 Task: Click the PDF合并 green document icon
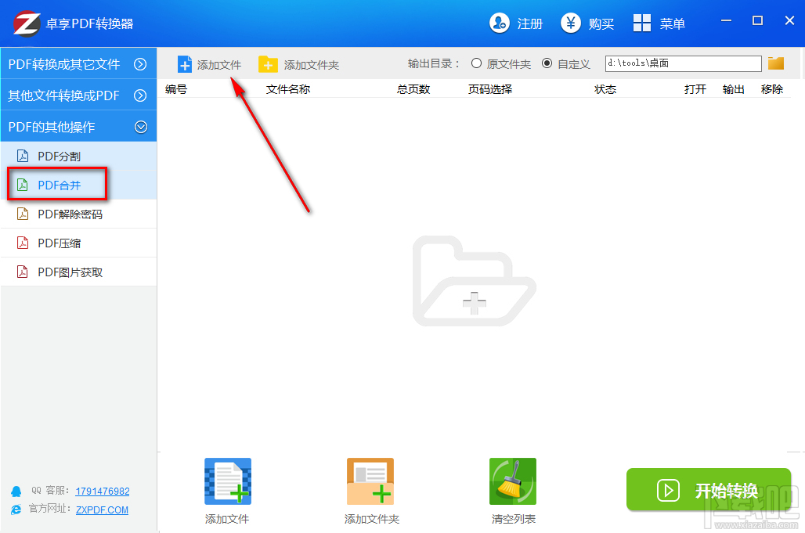[23, 185]
